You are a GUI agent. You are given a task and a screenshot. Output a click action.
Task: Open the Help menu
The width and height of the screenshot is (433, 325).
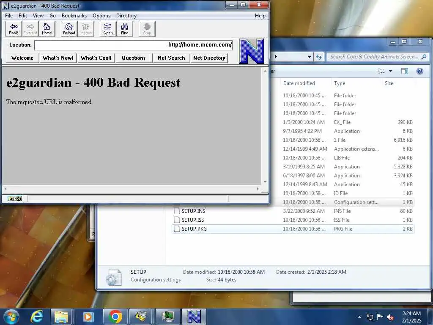(260, 16)
